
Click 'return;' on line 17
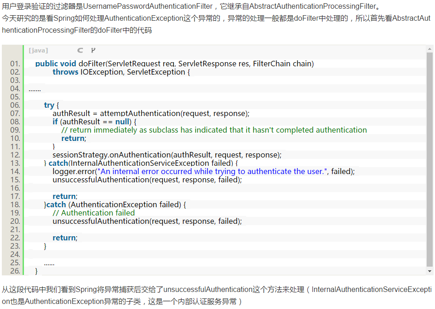click(65, 197)
